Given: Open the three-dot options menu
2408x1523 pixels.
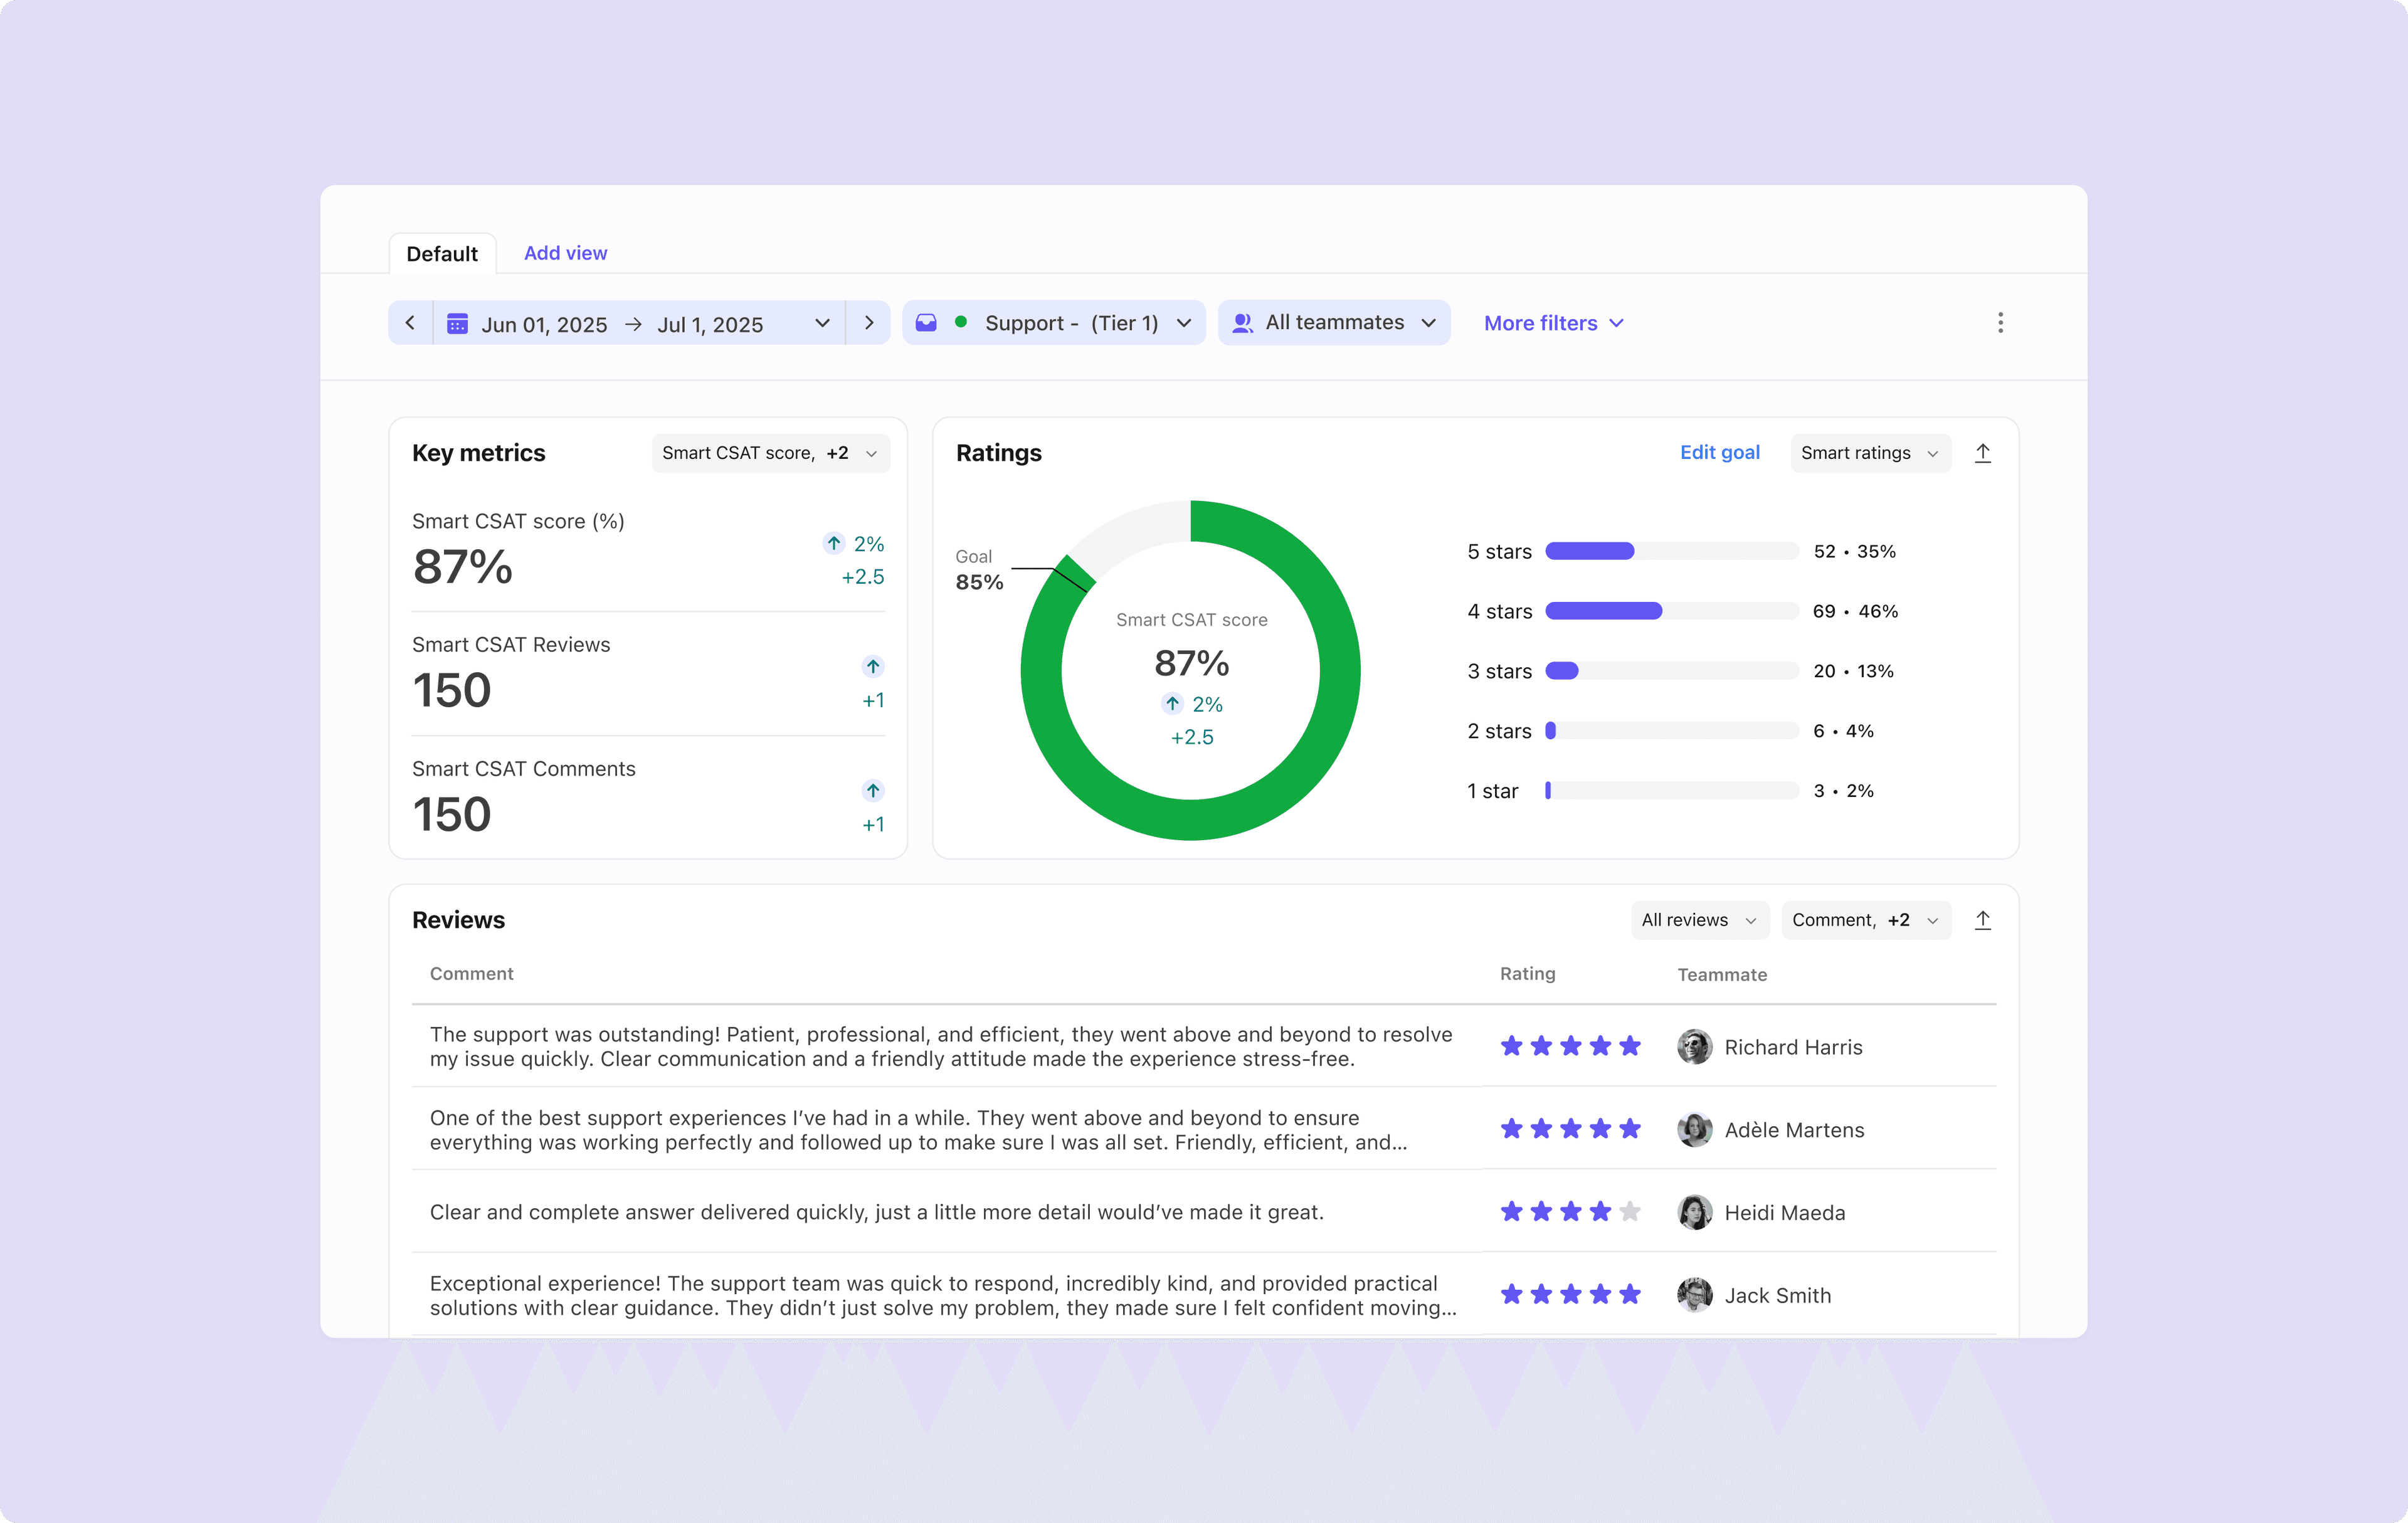Looking at the screenshot, I should tap(2000, 323).
